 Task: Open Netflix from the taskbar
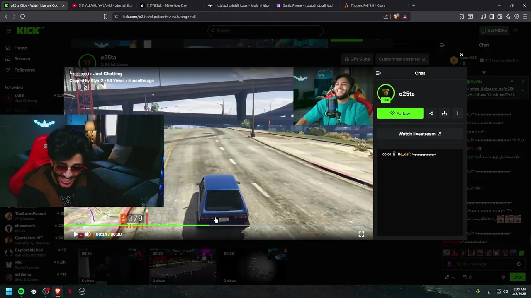[x=70, y=291]
